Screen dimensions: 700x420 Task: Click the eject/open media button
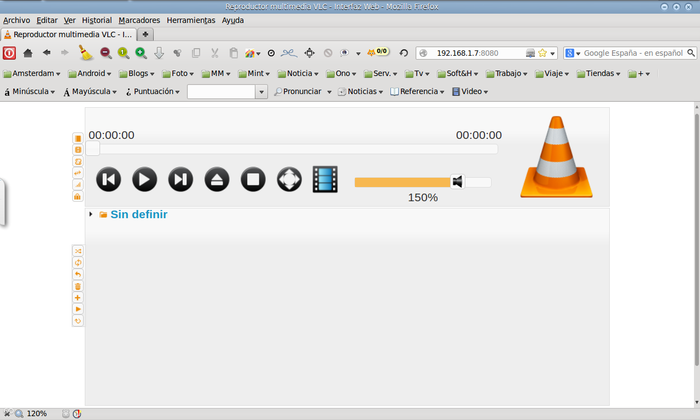(217, 179)
